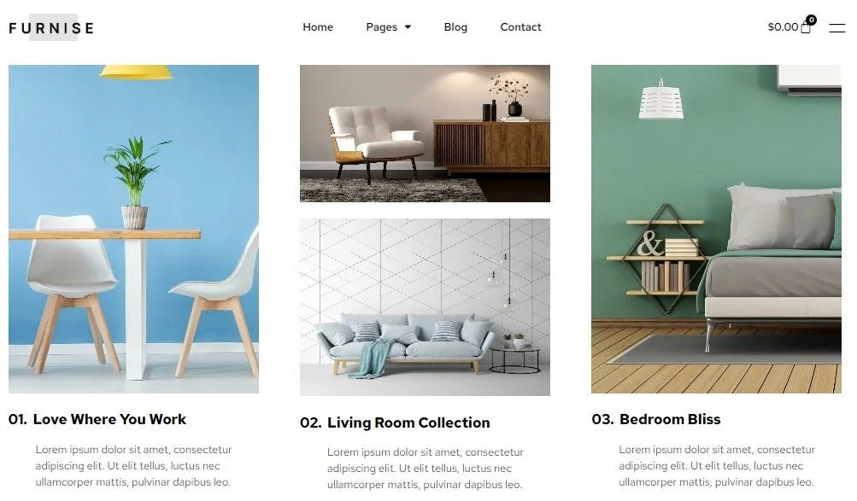Open the Bedroom Bliss heading

670,419
